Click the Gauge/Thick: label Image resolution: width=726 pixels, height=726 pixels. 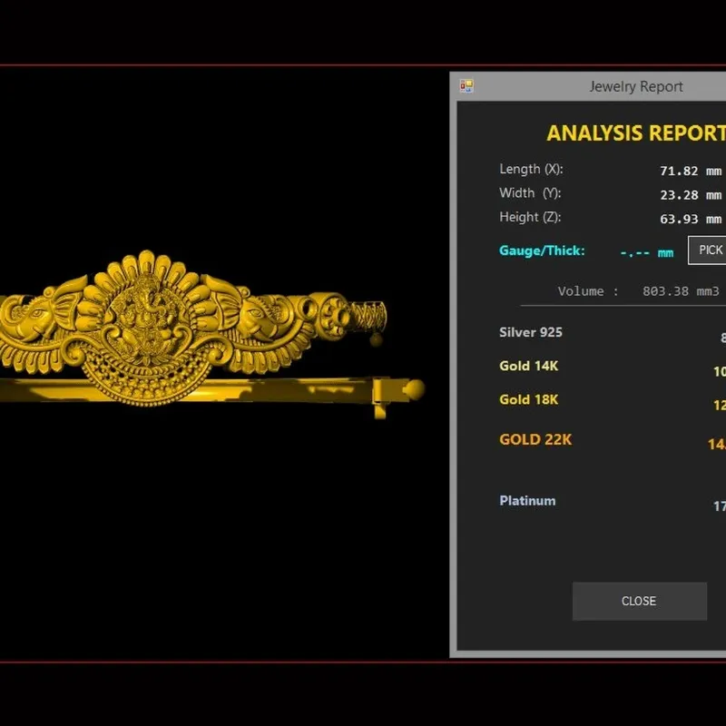(x=542, y=251)
